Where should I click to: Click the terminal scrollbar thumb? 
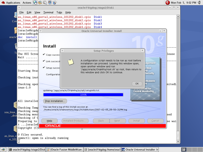pos(178,135)
